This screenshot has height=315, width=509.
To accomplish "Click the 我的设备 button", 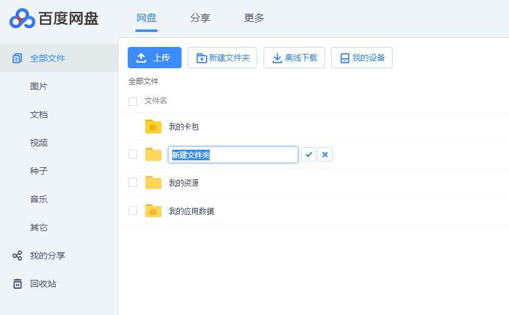I will pos(361,58).
